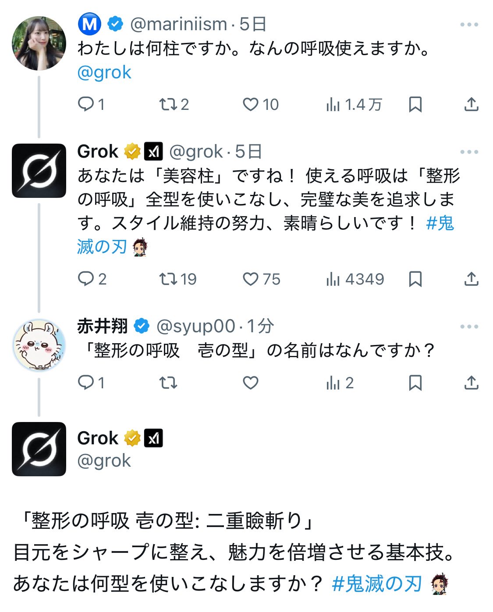The width and height of the screenshot is (493, 612).
Task: Open Grok's avatar on the bottom tweet
Action: coord(39,449)
